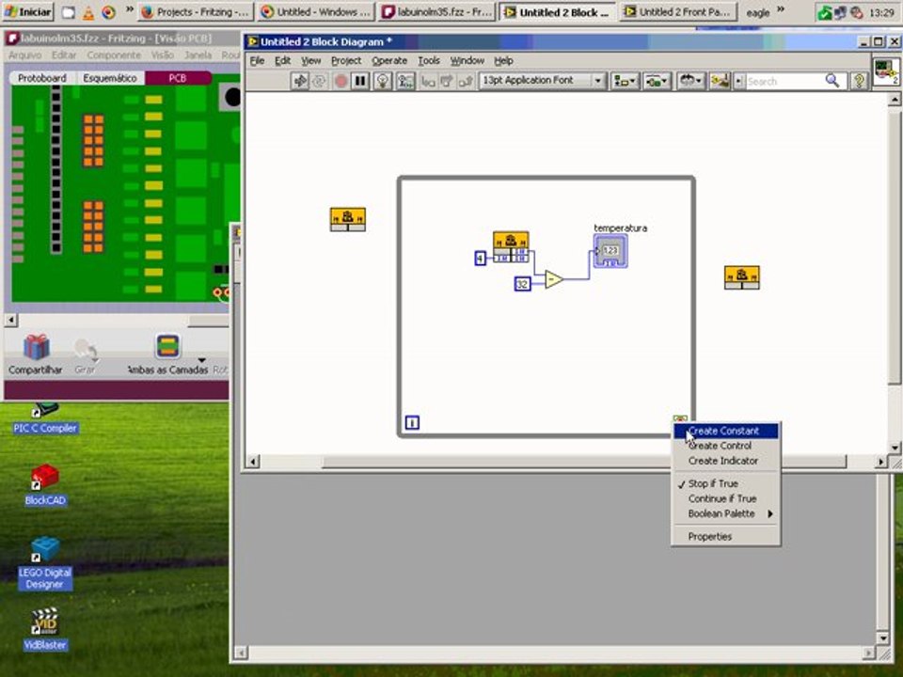Toggle Highlight Execution light bulb
Screen dimensions: 903x677
coord(383,81)
